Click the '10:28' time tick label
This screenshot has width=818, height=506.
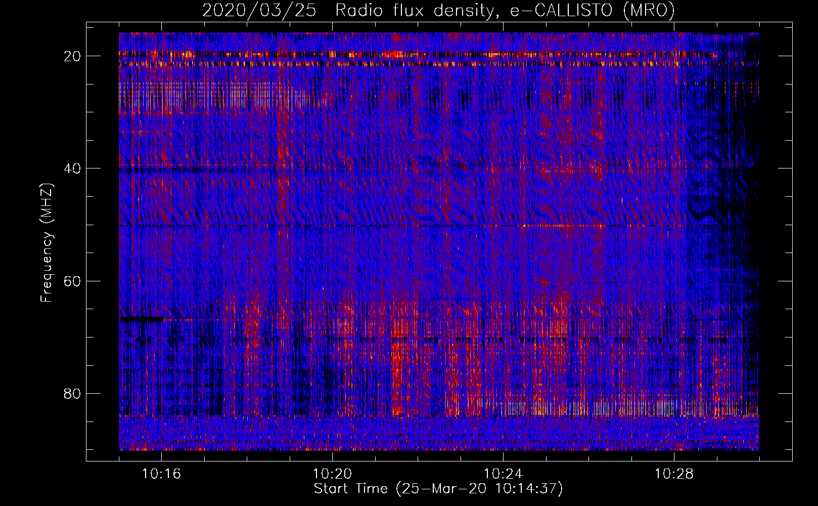click(674, 474)
